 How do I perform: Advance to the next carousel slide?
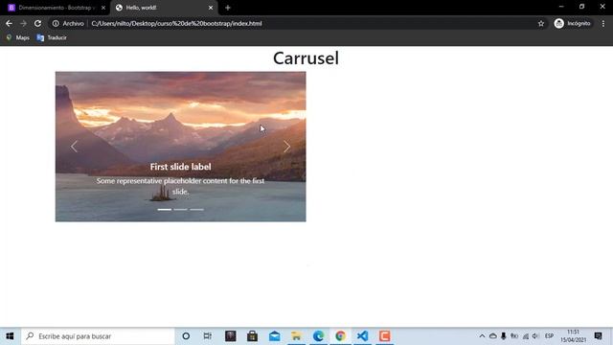287,147
